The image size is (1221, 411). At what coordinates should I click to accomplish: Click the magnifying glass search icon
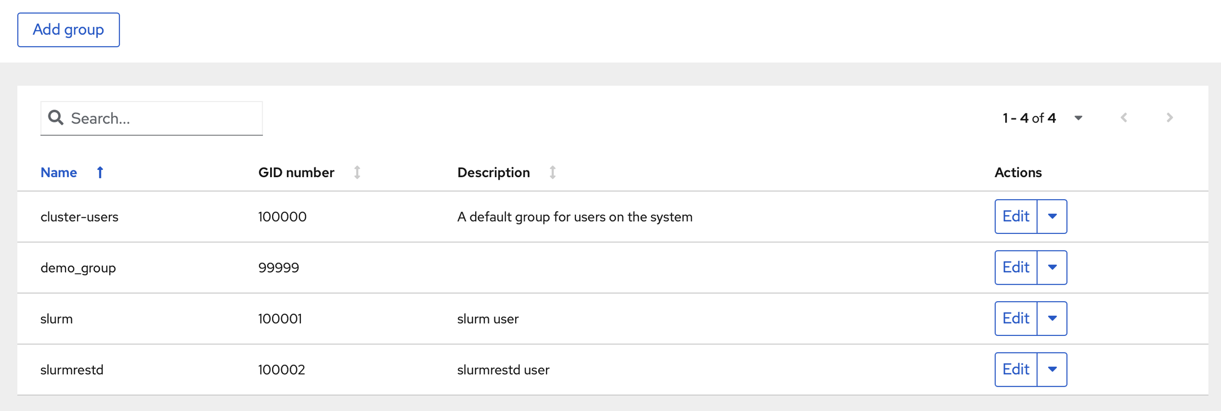tap(56, 118)
